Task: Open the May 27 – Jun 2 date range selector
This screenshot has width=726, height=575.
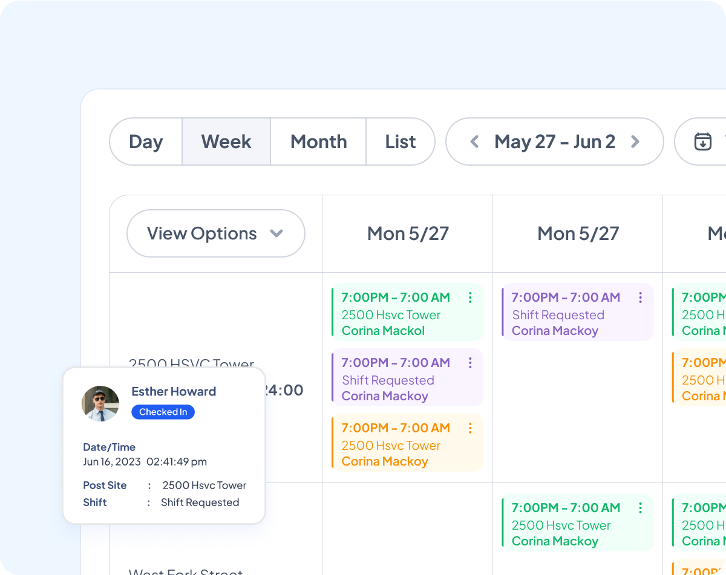Action: (555, 141)
